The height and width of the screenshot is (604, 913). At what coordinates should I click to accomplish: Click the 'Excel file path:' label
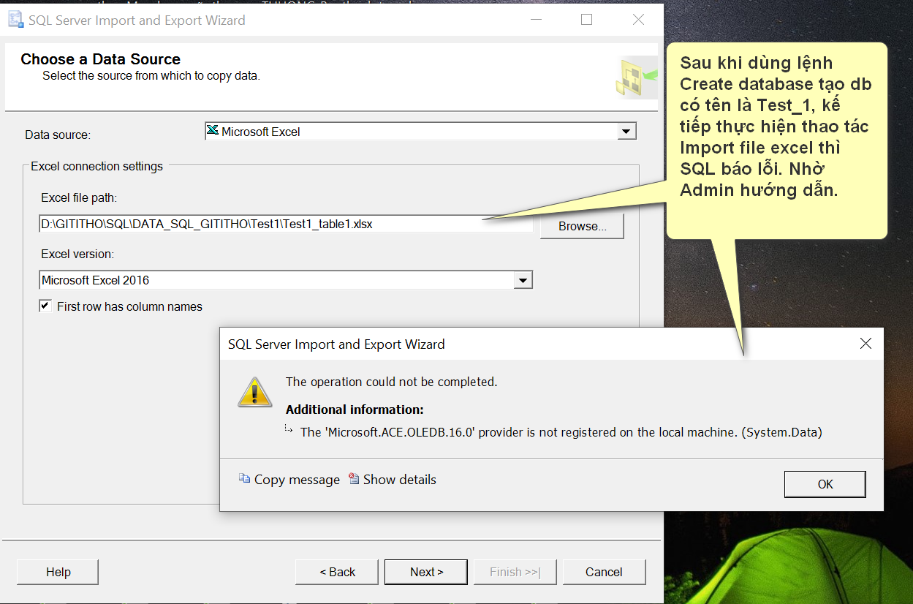point(79,197)
